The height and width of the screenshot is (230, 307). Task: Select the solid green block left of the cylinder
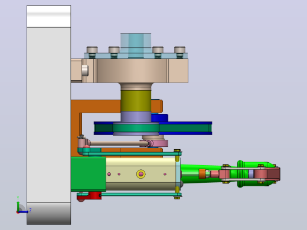tap(89, 174)
